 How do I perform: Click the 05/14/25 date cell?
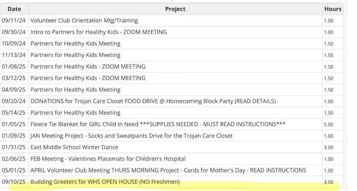click(14, 113)
